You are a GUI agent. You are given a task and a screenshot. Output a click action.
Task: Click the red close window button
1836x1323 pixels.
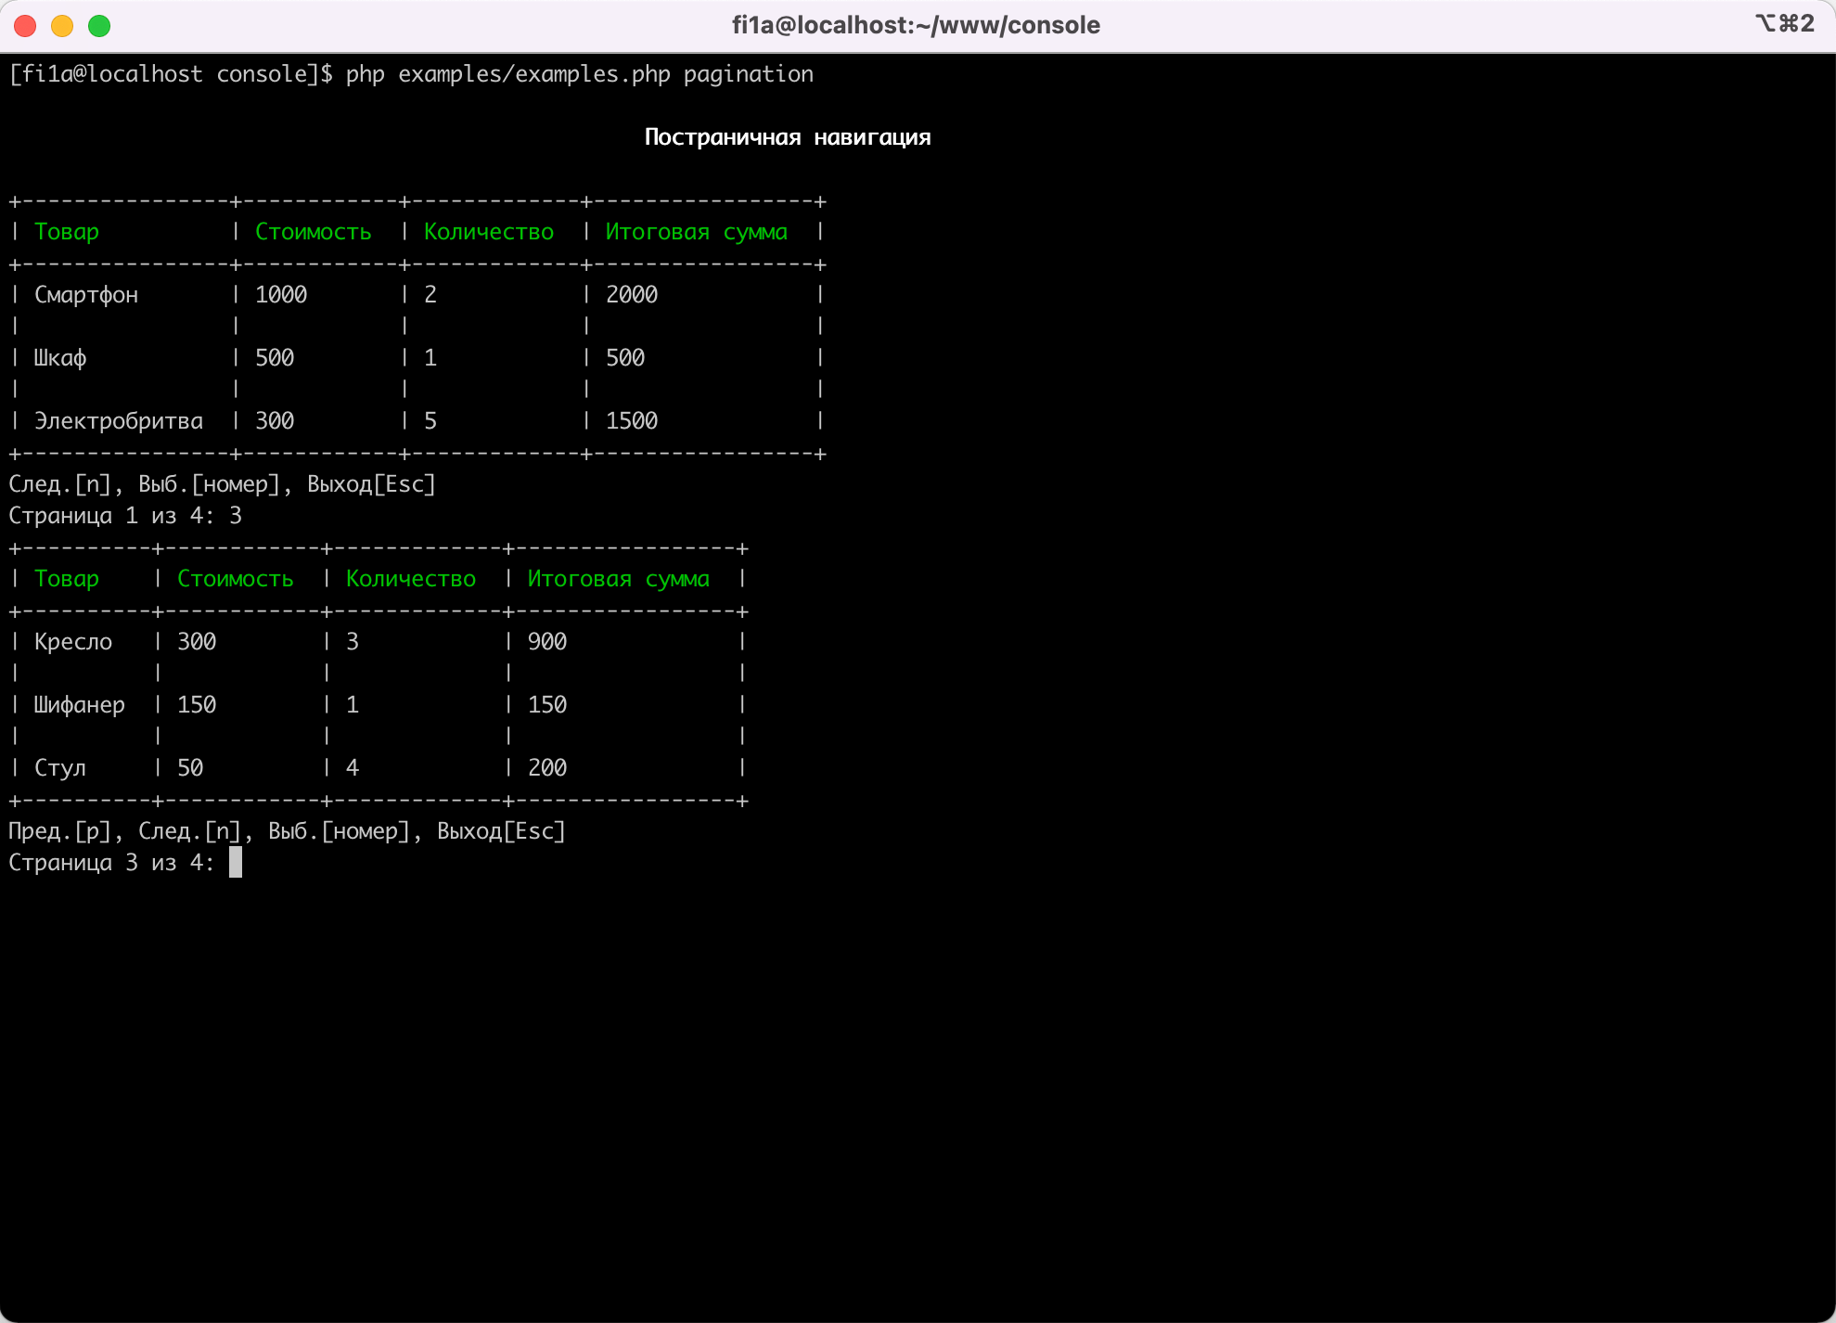coord(25,26)
